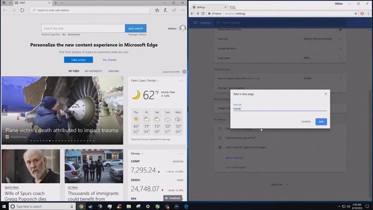Bookmark this page with Chrome star icon

pos(356,13)
